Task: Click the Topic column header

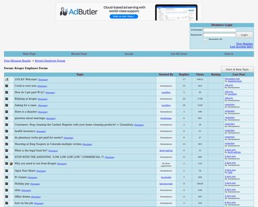Action: point(80,74)
